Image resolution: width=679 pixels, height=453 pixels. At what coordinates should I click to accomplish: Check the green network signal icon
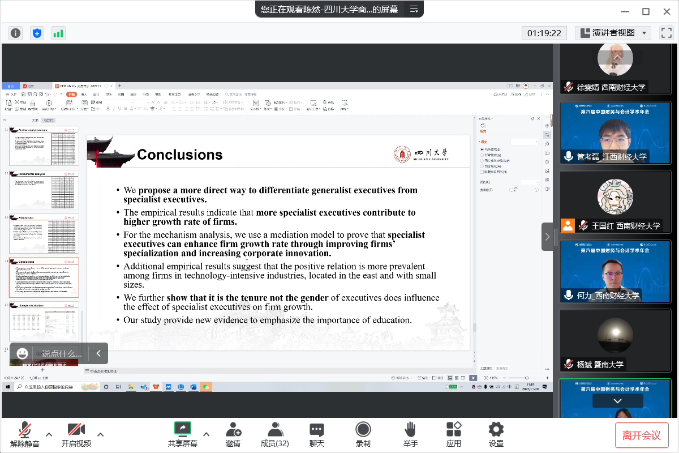(x=58, y=33)
